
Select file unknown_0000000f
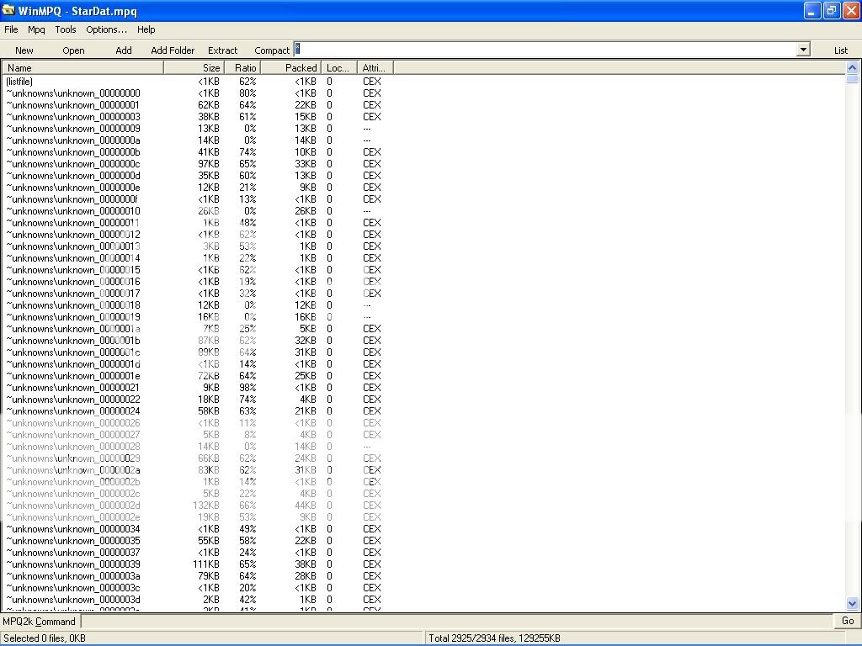[x=72, y=199]
